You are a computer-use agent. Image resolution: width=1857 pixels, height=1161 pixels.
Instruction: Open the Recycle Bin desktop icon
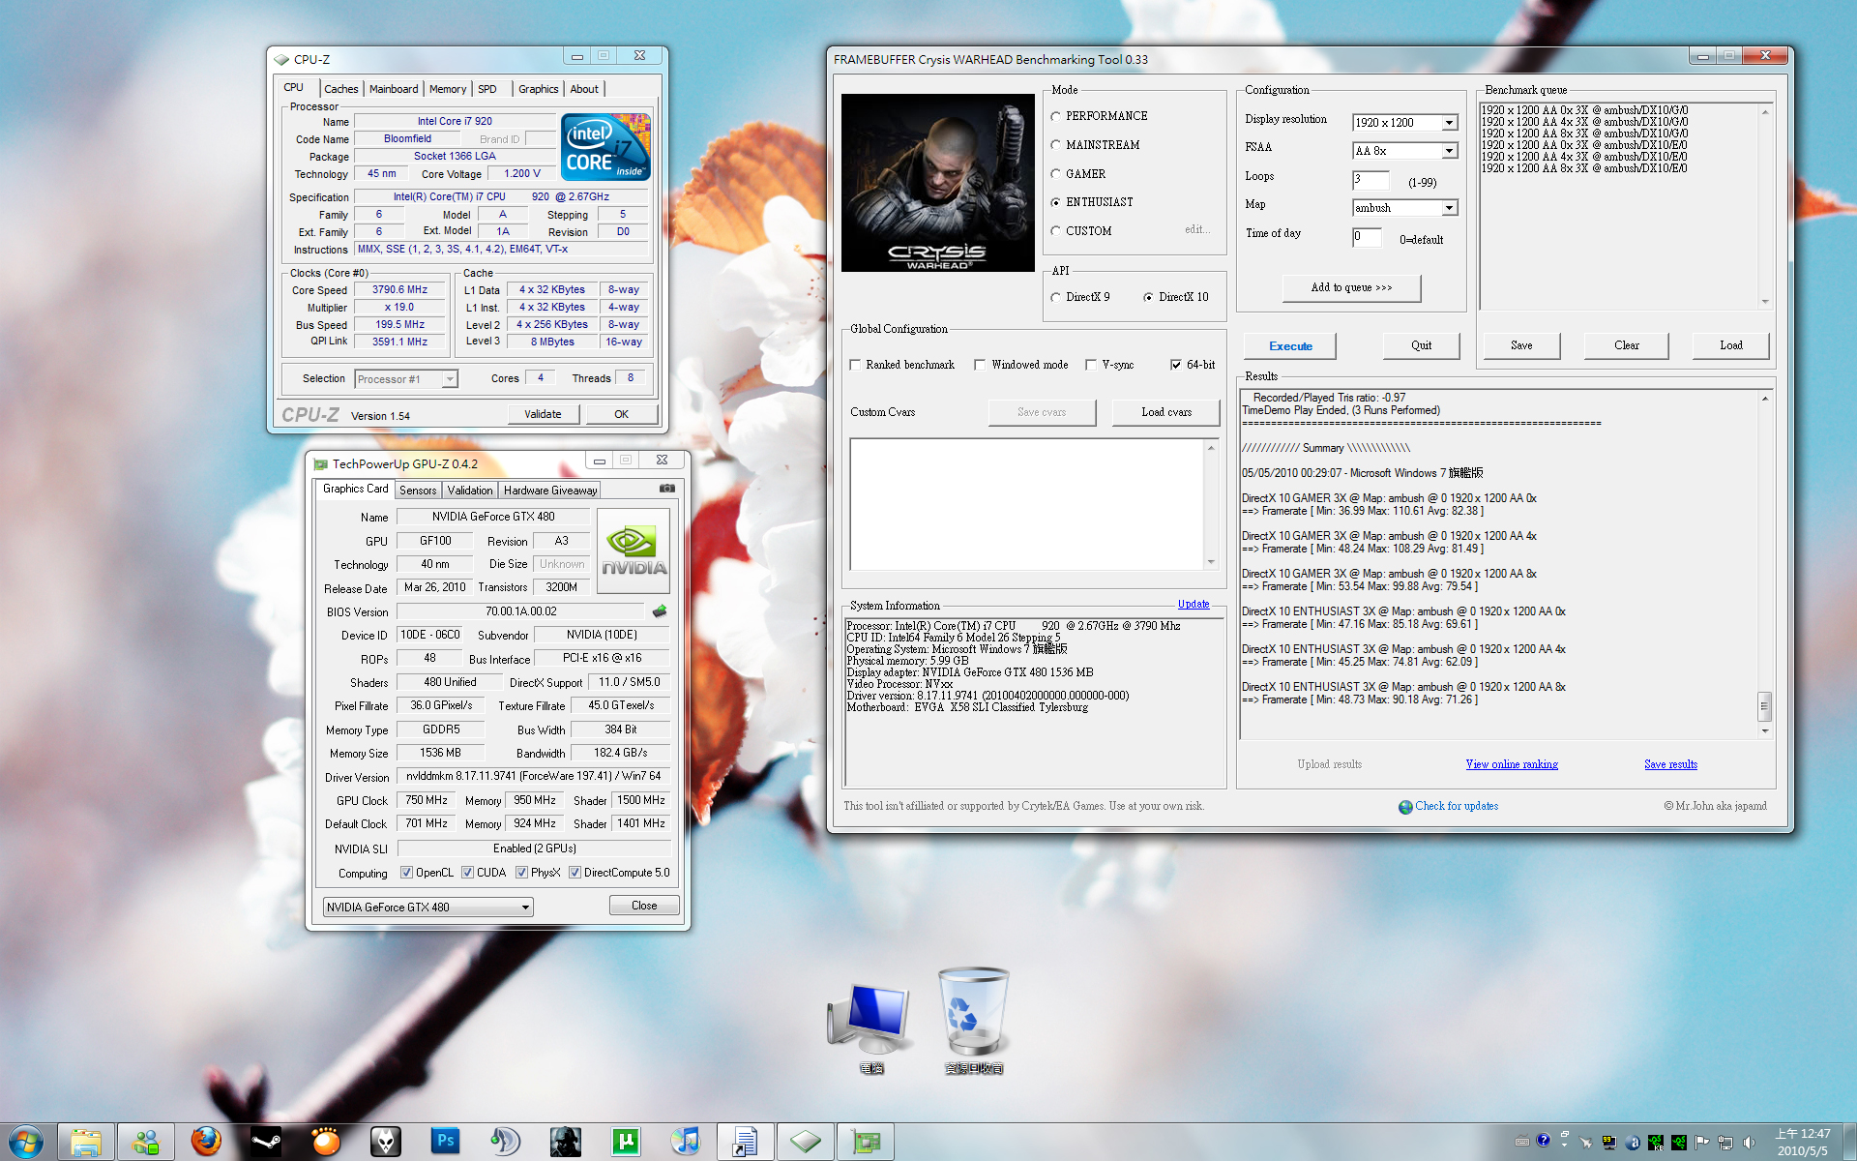974,1021
